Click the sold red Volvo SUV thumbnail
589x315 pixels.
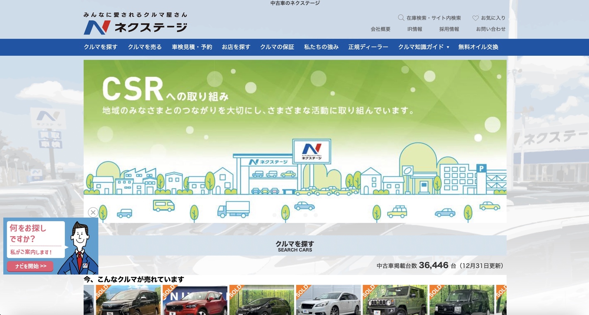(x=195, y=300)
